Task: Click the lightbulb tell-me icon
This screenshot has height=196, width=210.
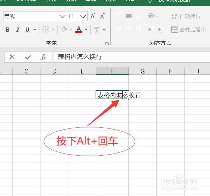Action: tap(150, 1)
